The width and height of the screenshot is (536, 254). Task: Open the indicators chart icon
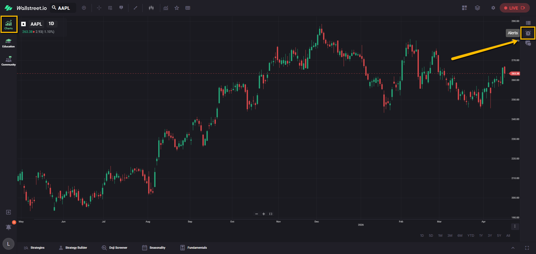tap(166, 8)
